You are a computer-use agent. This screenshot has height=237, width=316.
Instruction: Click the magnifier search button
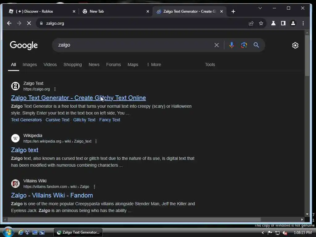pyautogui.click(x=256, y=45)
